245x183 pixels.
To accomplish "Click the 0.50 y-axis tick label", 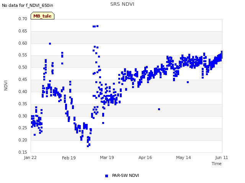I will tap(23, 67).
